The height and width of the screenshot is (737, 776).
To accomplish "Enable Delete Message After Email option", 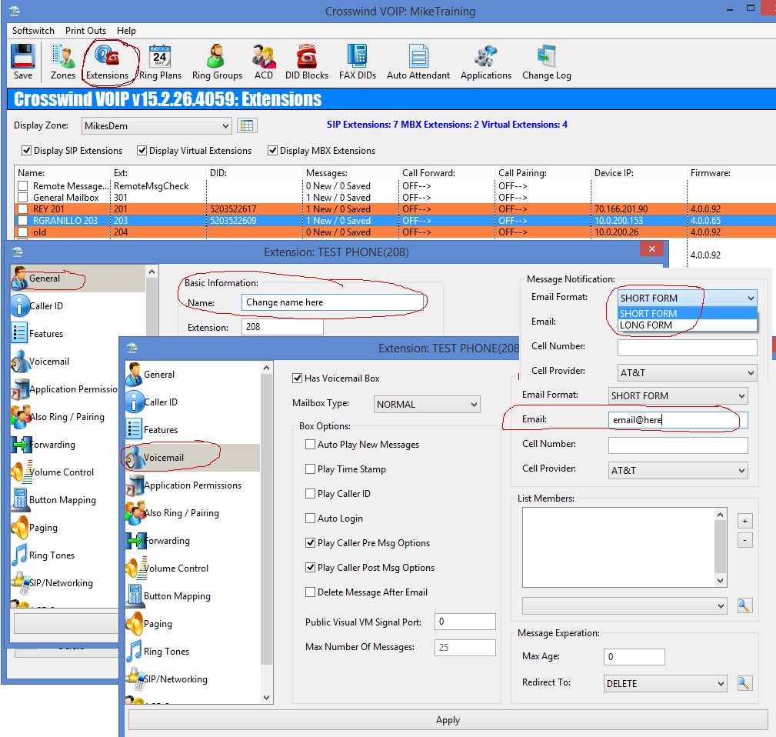I will [311, 592].
